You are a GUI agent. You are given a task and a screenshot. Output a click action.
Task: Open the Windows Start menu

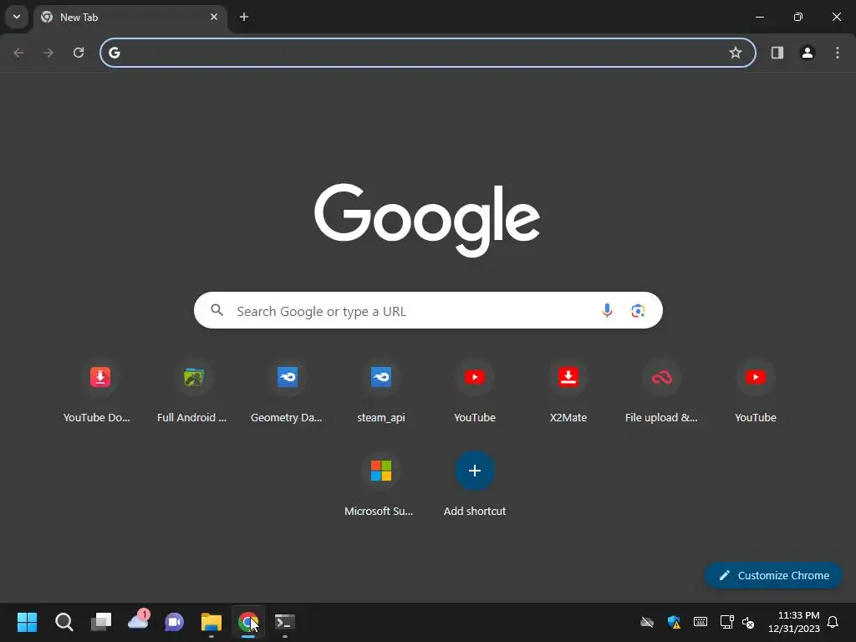[27, 622]
